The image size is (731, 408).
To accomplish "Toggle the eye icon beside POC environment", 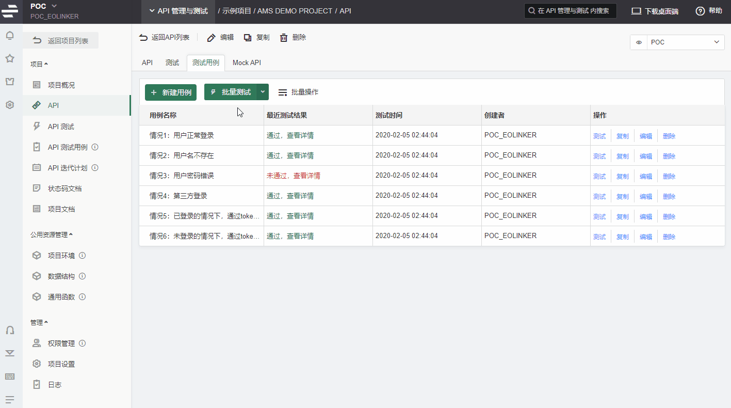I will 639,42.
